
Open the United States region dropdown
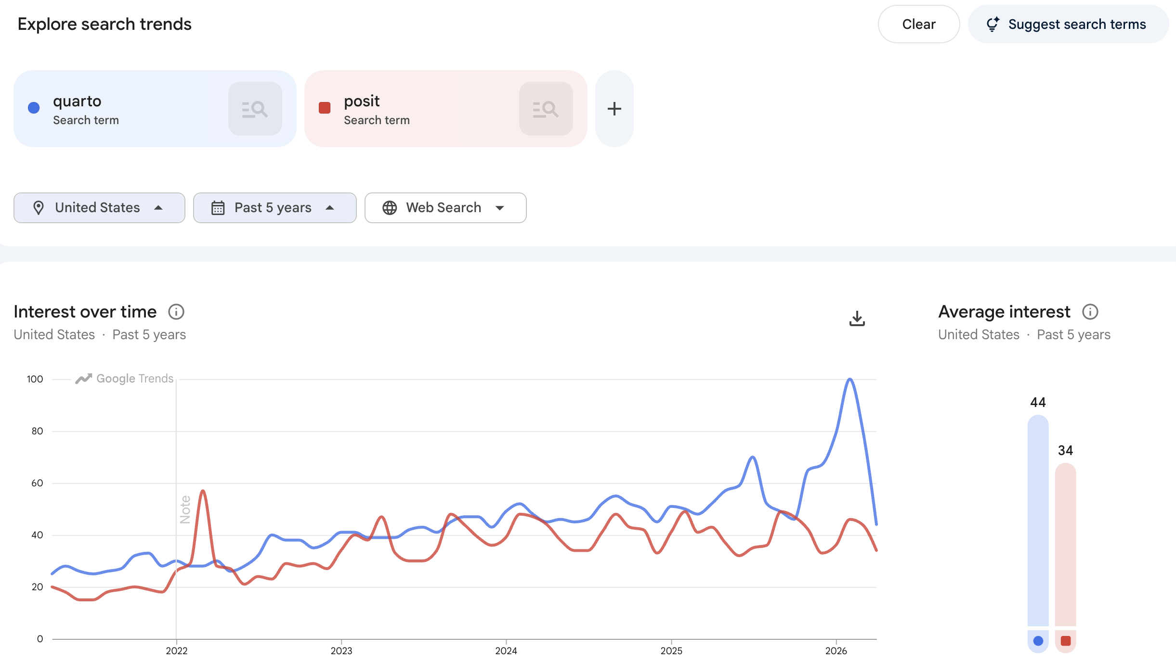pyautogui.click(x=99, y=208)
